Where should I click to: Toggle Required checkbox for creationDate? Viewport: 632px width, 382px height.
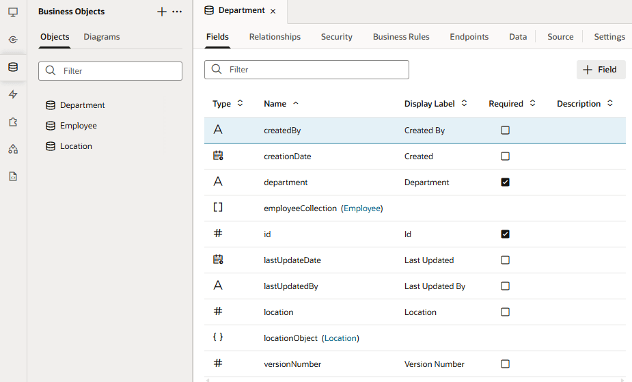tap(505, 156)
